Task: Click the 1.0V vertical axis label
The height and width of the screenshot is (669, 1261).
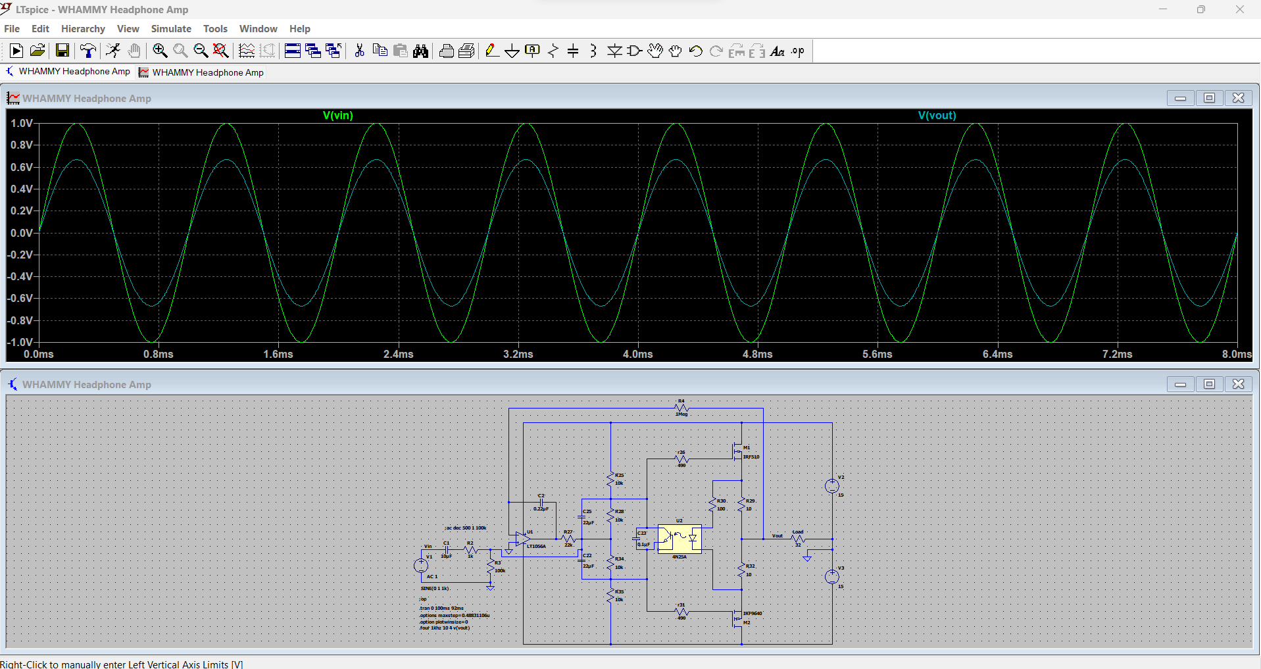Action: click(21, 123)
